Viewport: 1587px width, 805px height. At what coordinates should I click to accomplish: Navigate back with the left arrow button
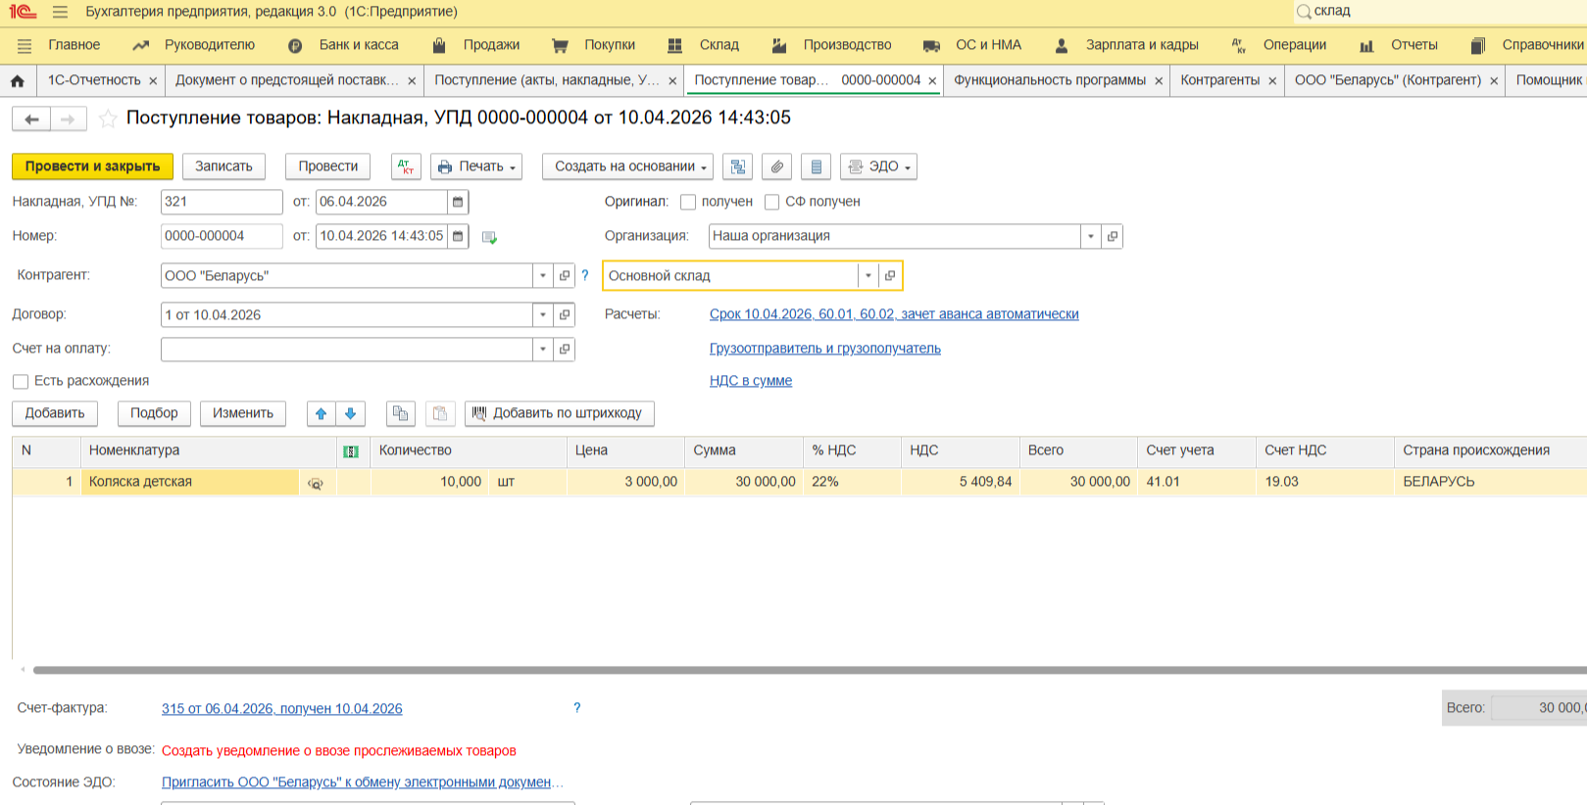[x=31, y=118]
